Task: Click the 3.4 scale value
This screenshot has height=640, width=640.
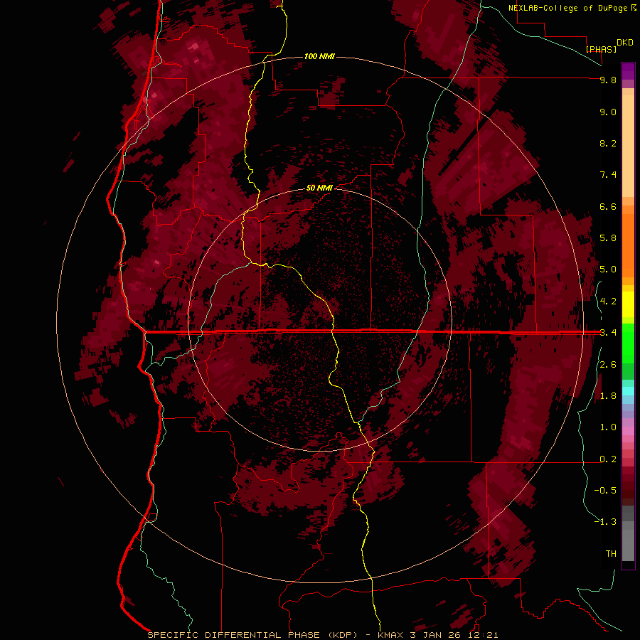Action: (608, 333)
